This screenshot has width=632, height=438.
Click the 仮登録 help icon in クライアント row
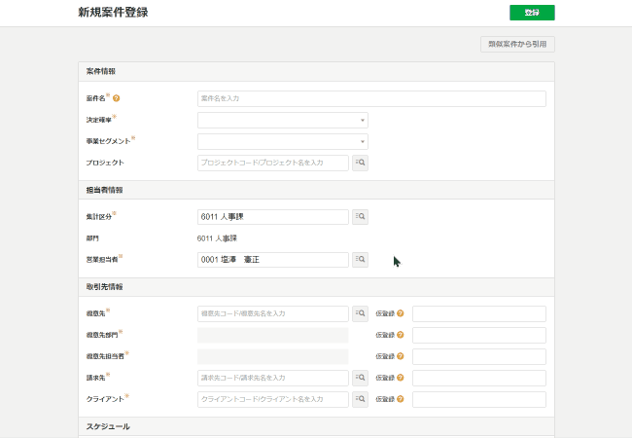(x=401, y=400)
